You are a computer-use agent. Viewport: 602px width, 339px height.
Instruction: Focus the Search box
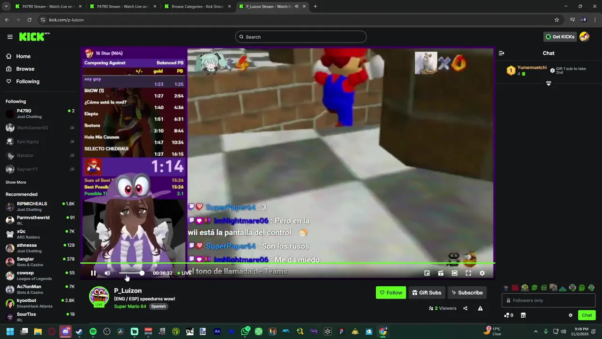[301, 37]
